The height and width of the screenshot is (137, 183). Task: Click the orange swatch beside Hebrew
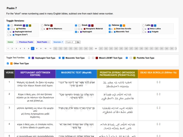[x=124, y=25]
